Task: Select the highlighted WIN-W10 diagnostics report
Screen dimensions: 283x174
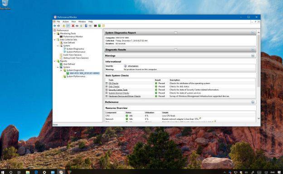Action: pos(84,73)
